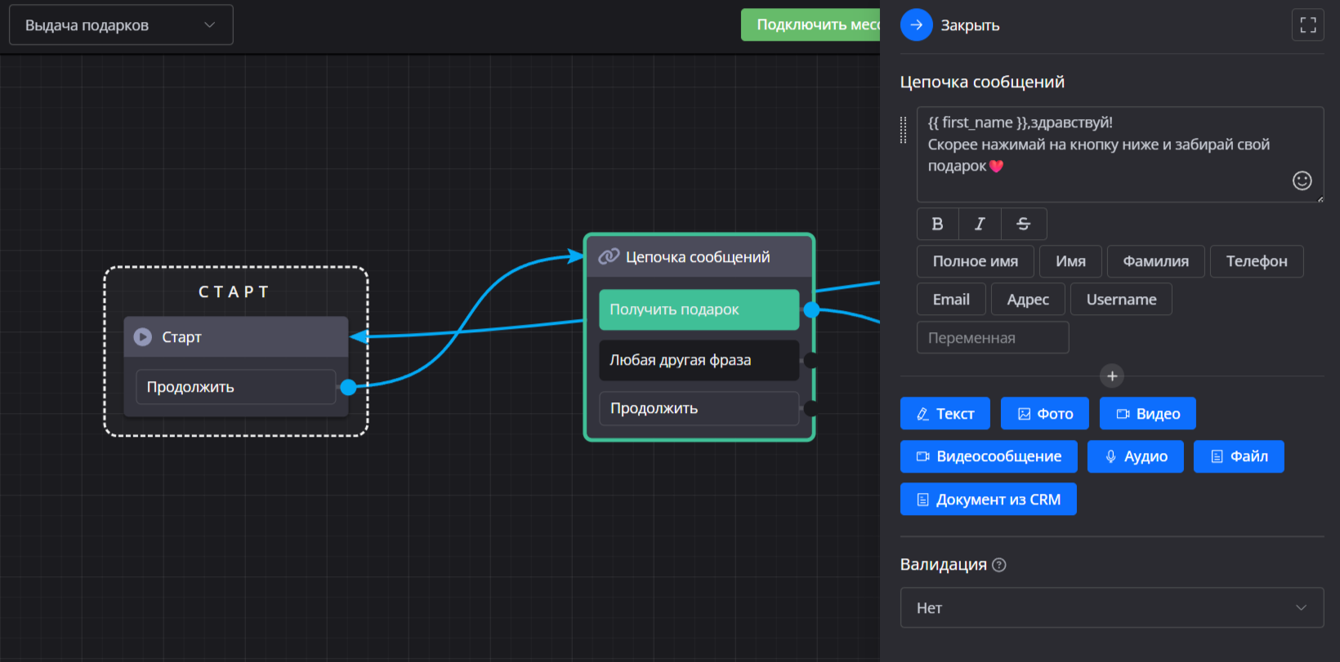Click the plus icon to add element
Image resolution: width=1340 pixels, height=662 pixels.
point(1111,376)
